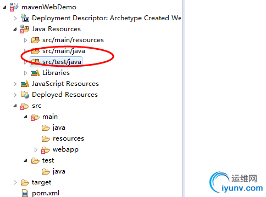Click the Deployed Resources globe folder icon
The image size is (266, 197).
(x=25, y=95)
